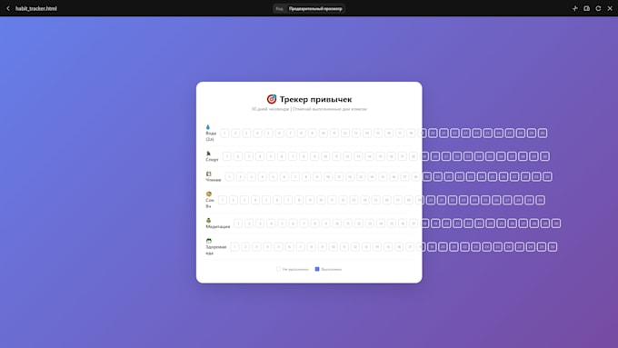
Task: Click the Сон 8ч habit label
Action: (x=210, y=203)
